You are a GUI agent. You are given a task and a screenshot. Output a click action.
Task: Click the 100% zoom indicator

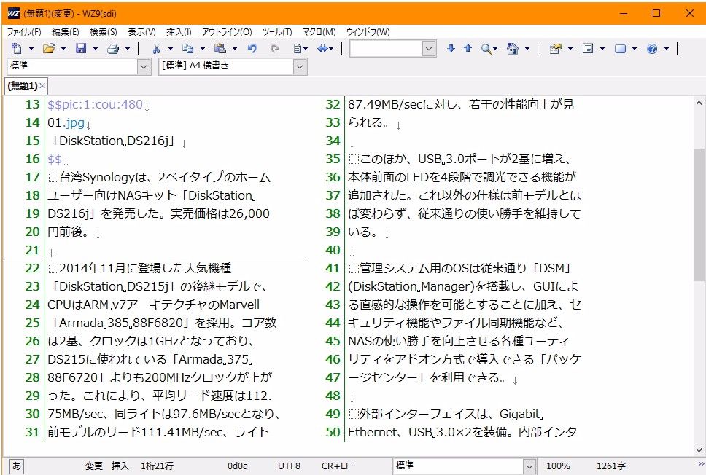click(558, 465)
